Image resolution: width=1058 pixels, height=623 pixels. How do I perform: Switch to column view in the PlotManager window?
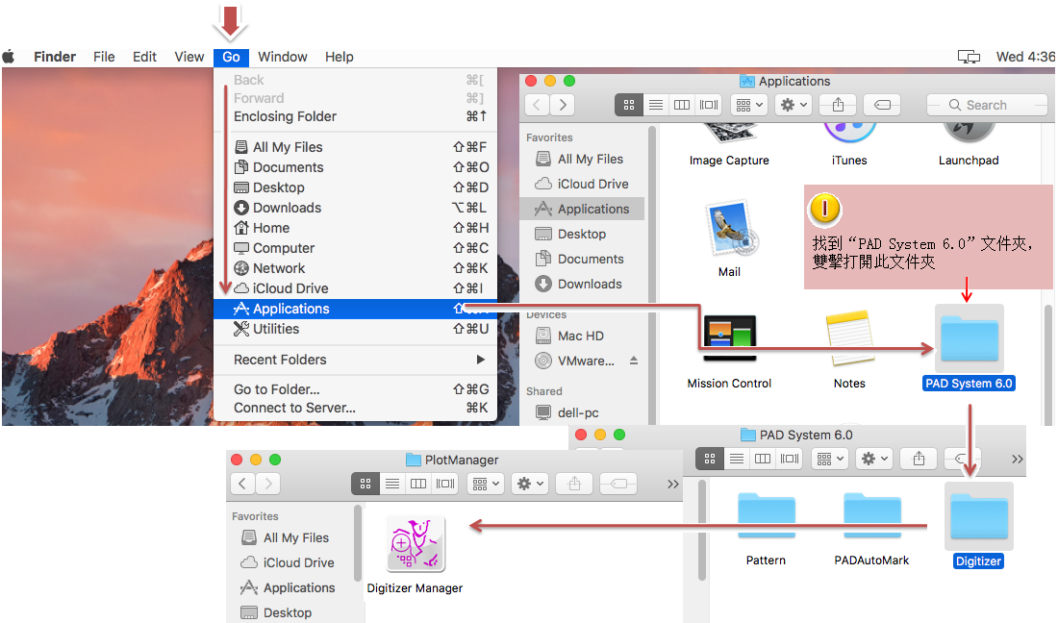coord(418,483)
